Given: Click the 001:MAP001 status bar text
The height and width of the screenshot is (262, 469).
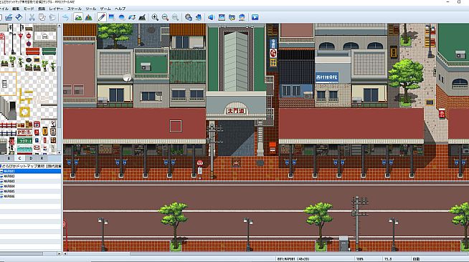Looking at the screenshot, I should 293,259.
